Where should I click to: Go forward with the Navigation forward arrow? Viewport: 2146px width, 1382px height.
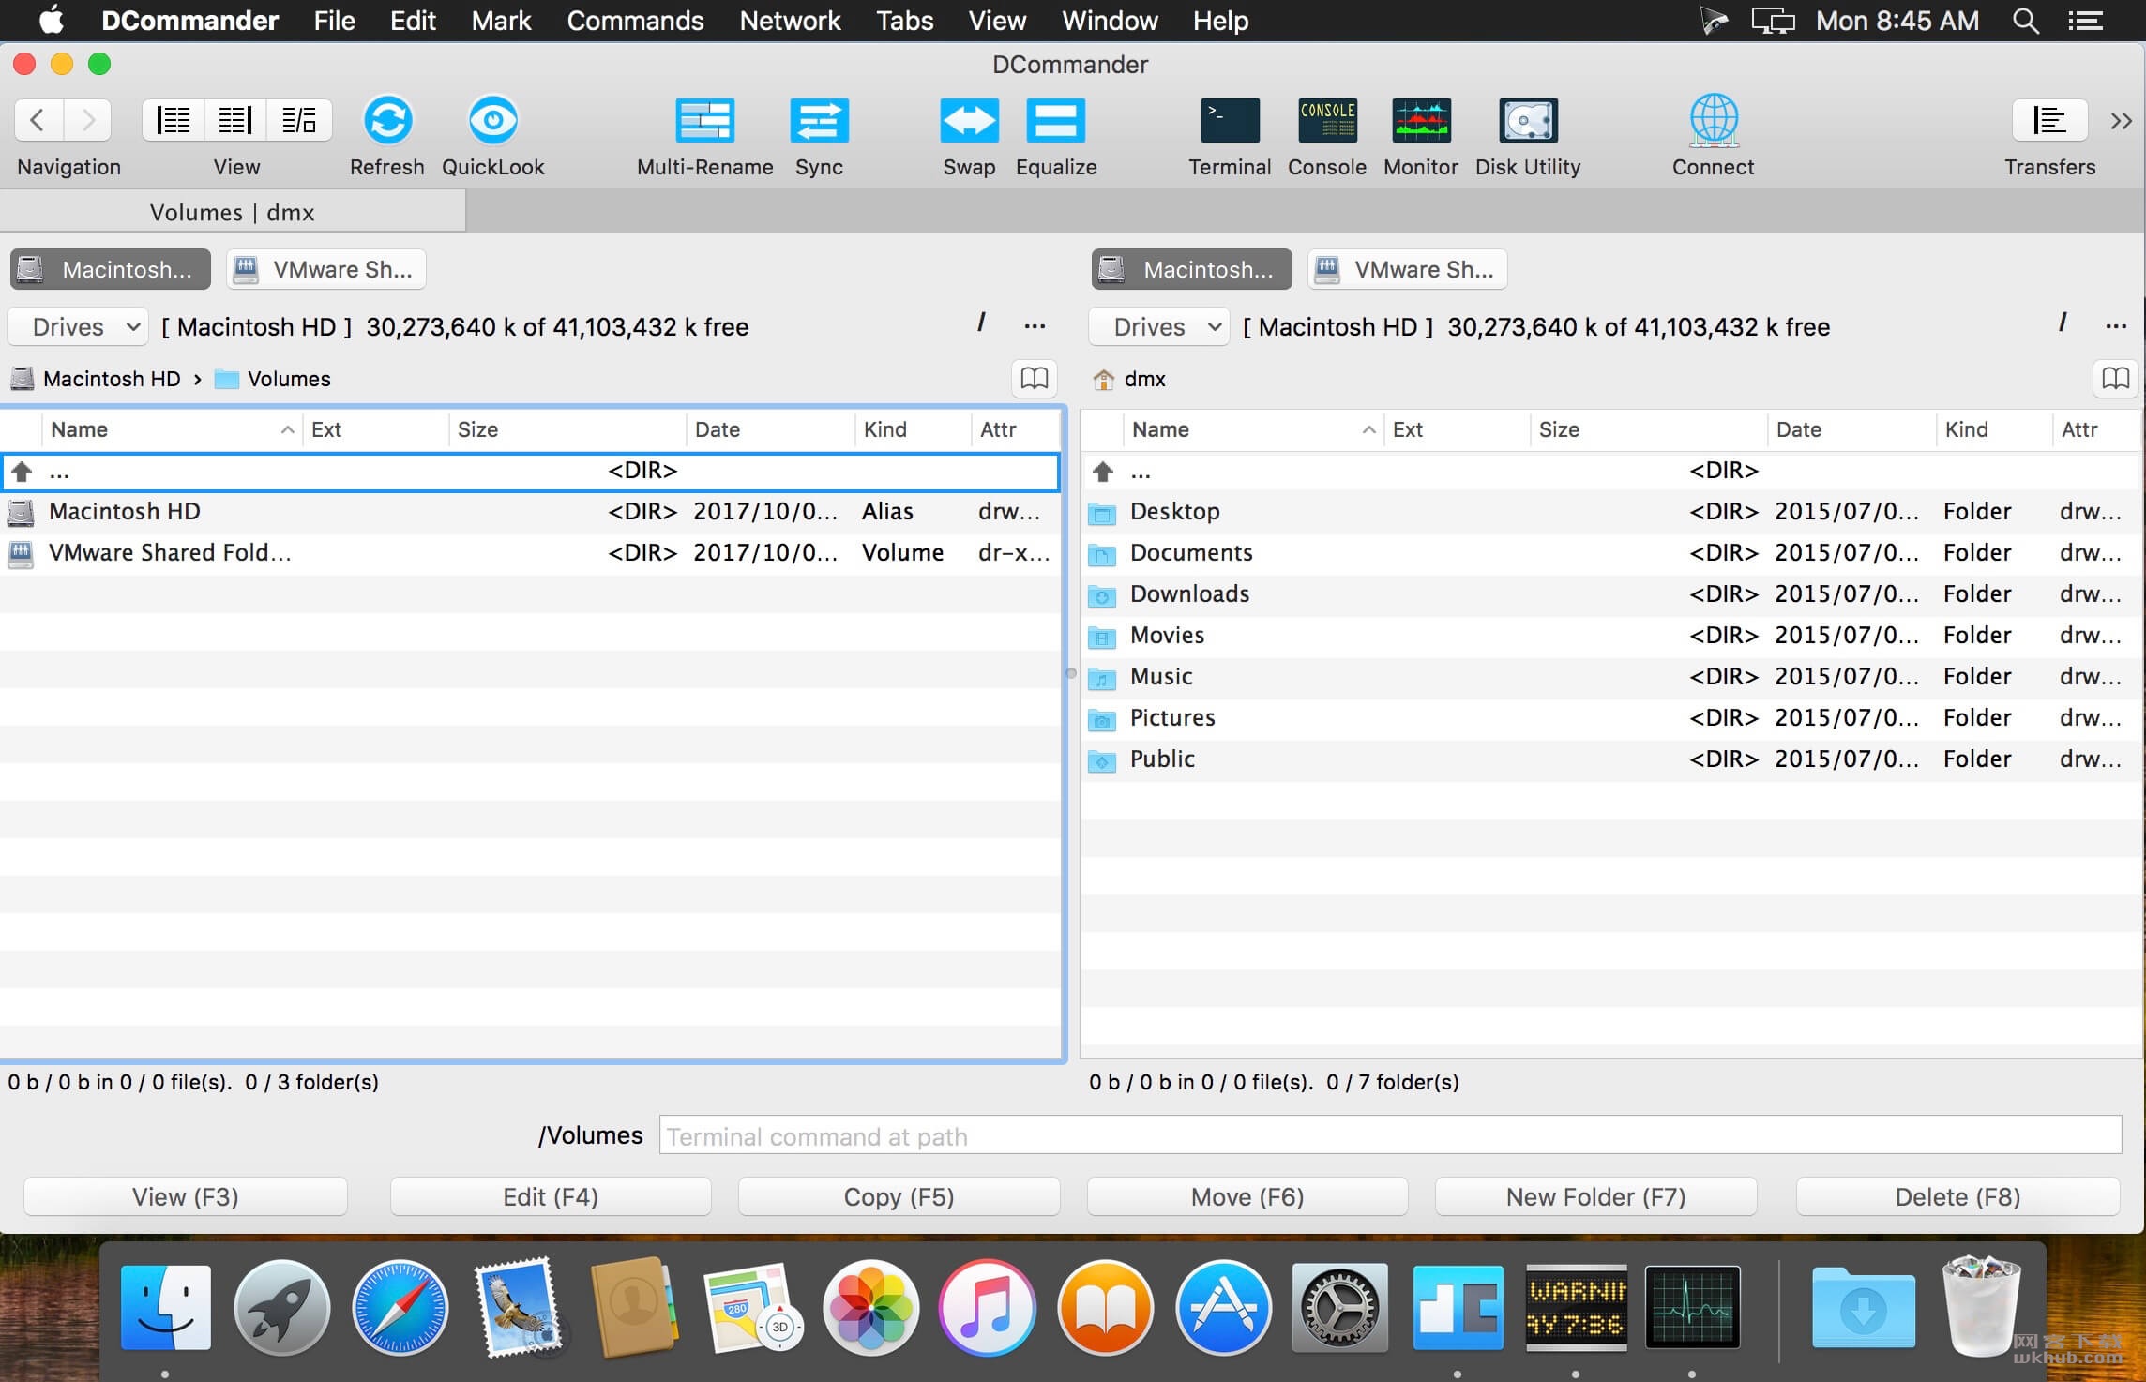click(88, 120)
